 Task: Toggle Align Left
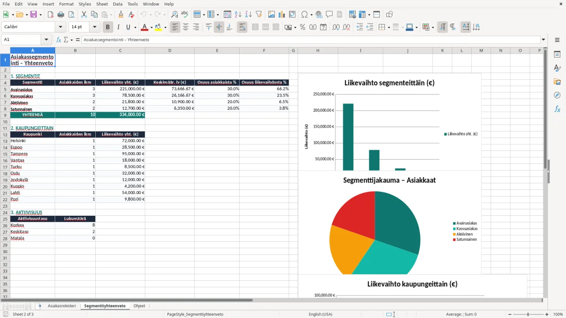[x=175, y=27]
